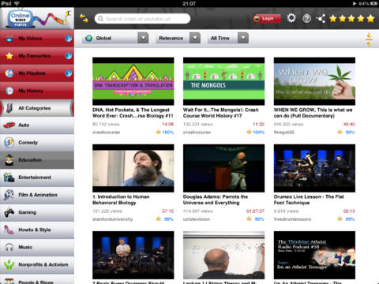Open Drumeo Live Lesson thumbnail
This screenshot has width=379, height=284.
coord(314,168)
